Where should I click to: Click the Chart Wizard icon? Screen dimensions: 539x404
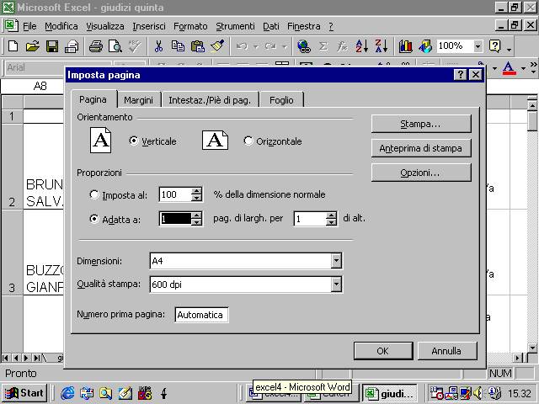click(x=406, y=46)
